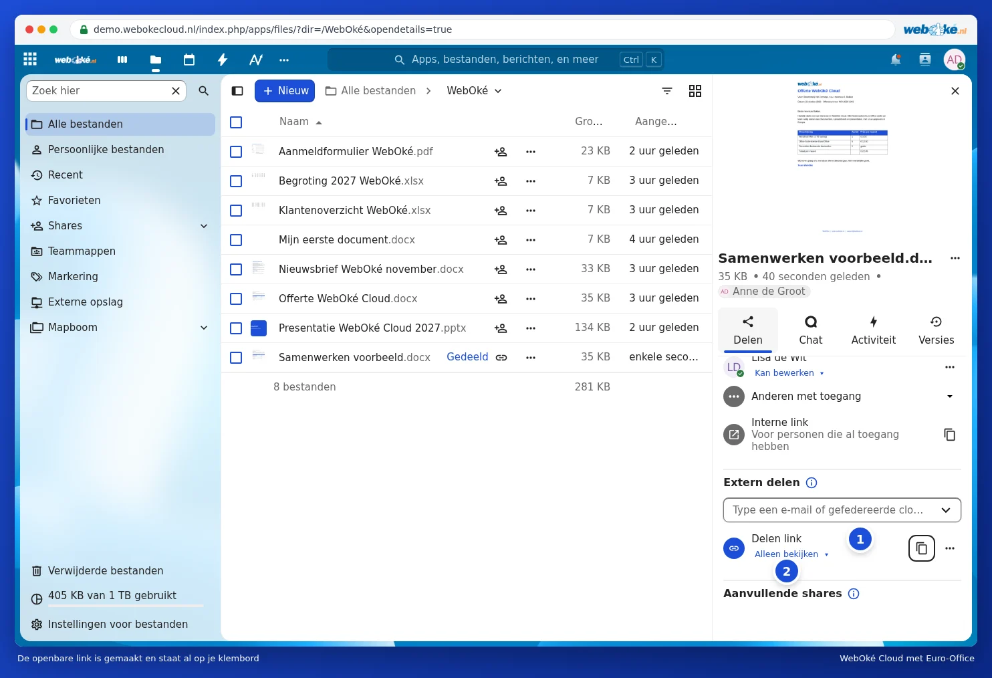
Task: Open share options for Lisa de Wit
Action: tap(950, 367)
